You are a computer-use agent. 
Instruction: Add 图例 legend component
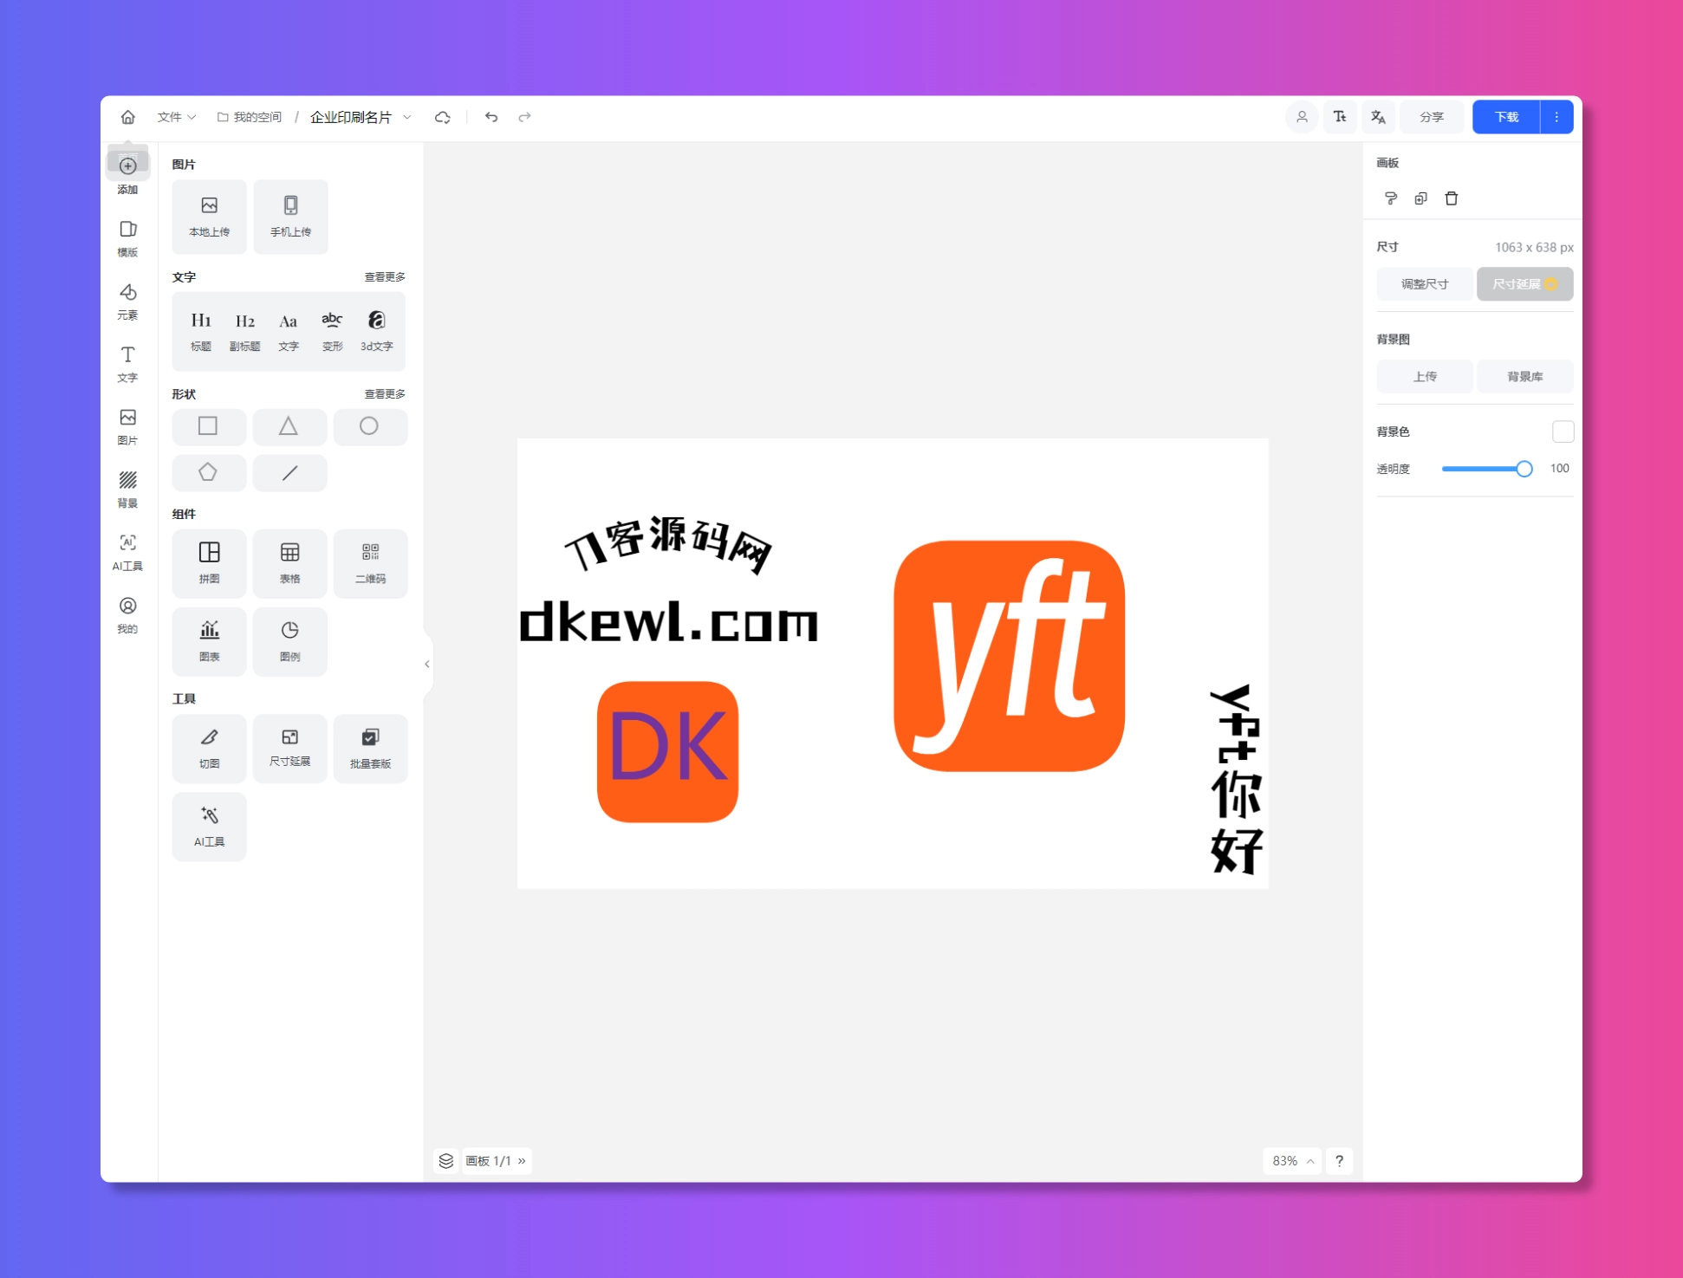(x=289, y=641)
